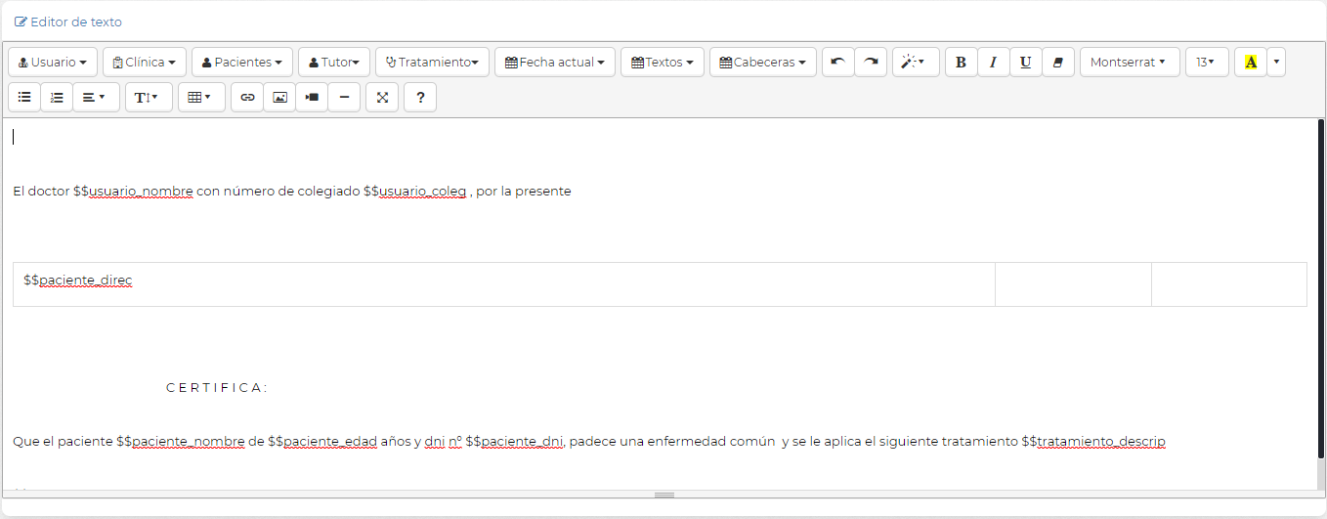Screen dimensions: 1327x519
Task: Toggle fullscreen editor mode
Action: (382, 98)
